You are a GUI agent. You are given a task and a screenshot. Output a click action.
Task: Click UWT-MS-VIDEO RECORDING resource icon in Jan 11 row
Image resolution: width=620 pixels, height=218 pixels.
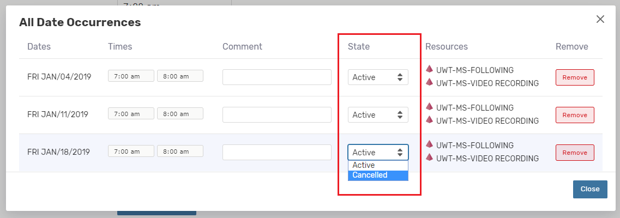(429, 120)
